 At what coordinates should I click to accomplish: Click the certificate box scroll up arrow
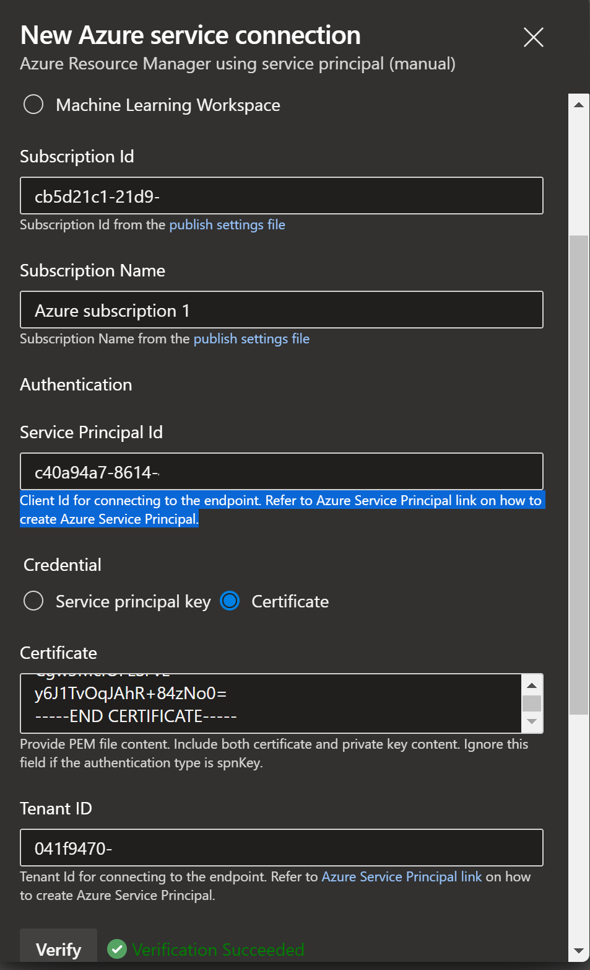click(x=532, y=685)
